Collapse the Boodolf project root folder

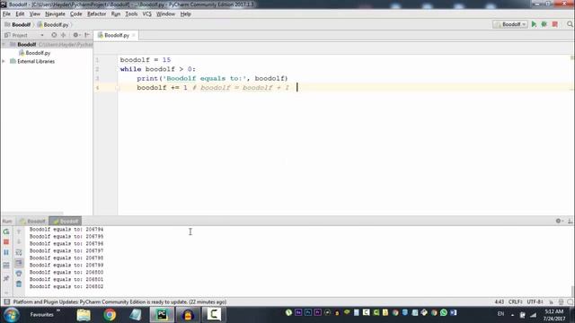tap(4, 44)
